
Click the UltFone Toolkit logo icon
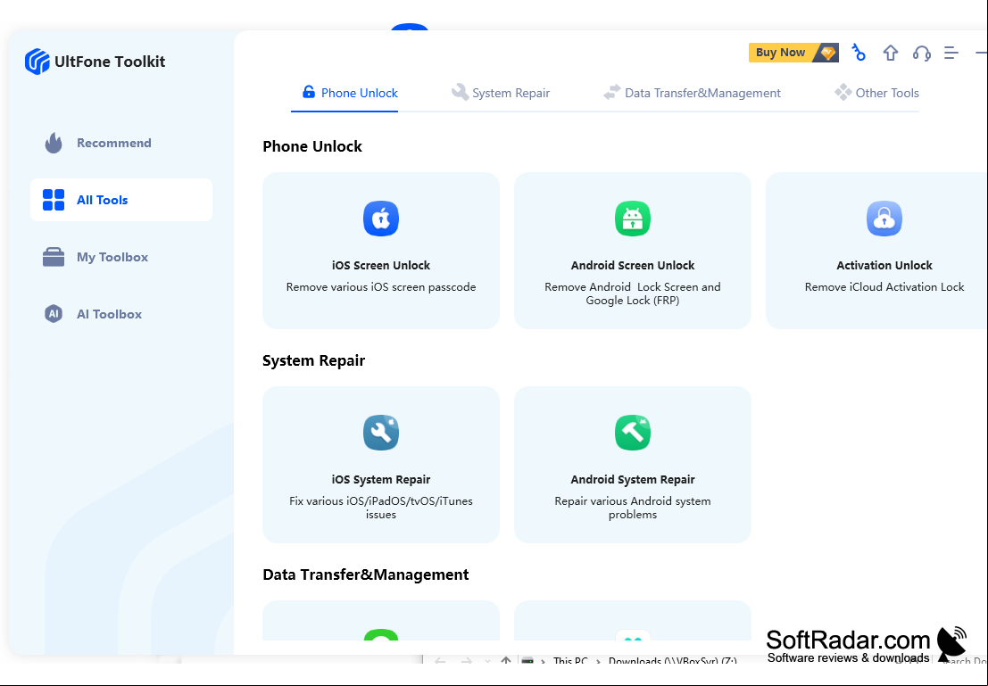coord(37,62)
